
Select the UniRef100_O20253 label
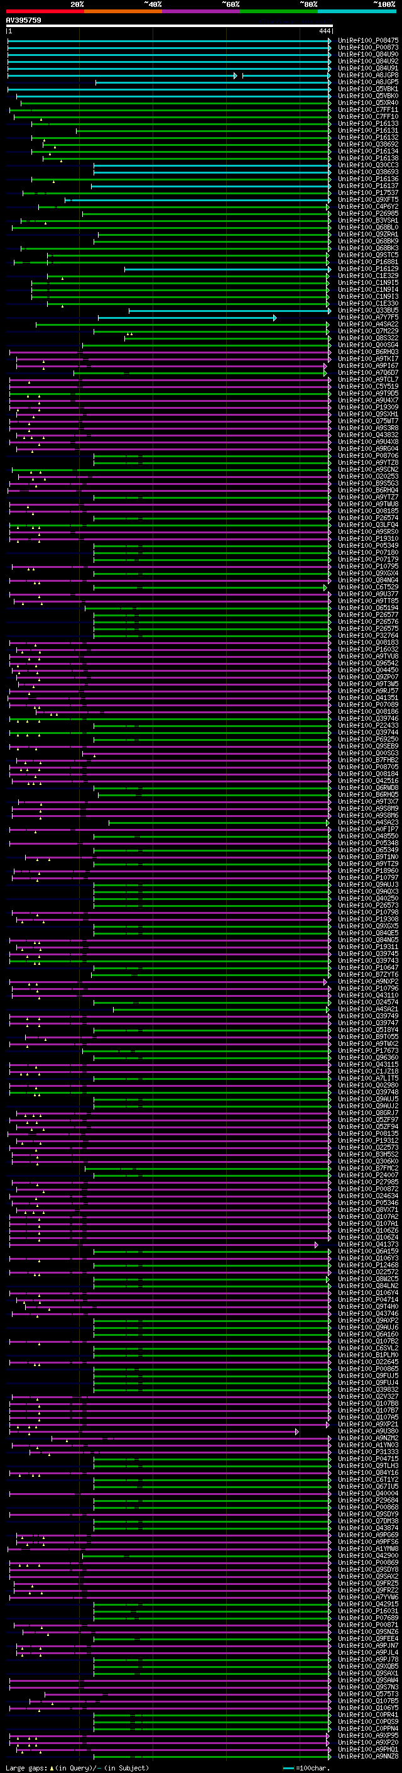pos(368,476)
